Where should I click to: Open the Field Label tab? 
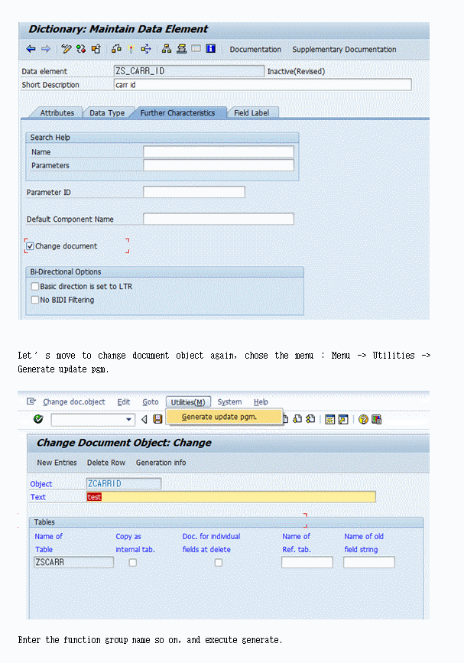pos(251,113)
